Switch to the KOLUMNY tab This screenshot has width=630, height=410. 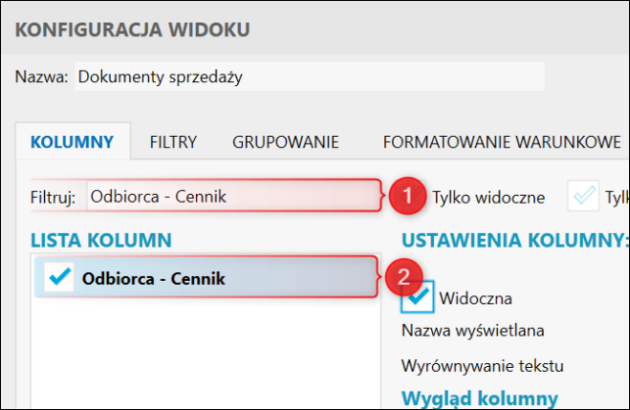click(73, 142)
